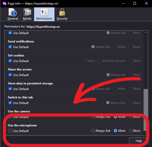Screen dimensions: 152x147
Task: Click the 'Send notifications' heading
Action: tap(21, 41)
